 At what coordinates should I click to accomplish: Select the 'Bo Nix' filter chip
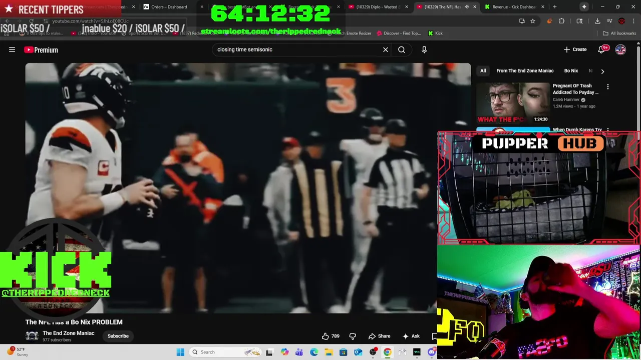coord(571,71)
